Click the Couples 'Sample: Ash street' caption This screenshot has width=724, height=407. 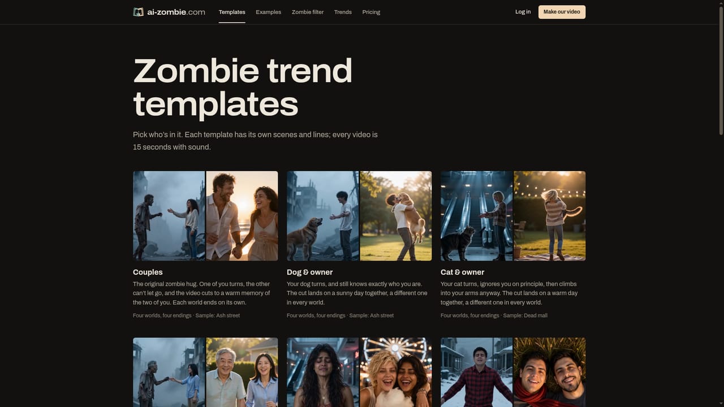[x=218, y=315]
